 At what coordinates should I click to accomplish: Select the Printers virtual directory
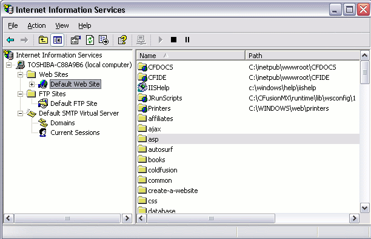pyautogui.click(x=159, y=108)
